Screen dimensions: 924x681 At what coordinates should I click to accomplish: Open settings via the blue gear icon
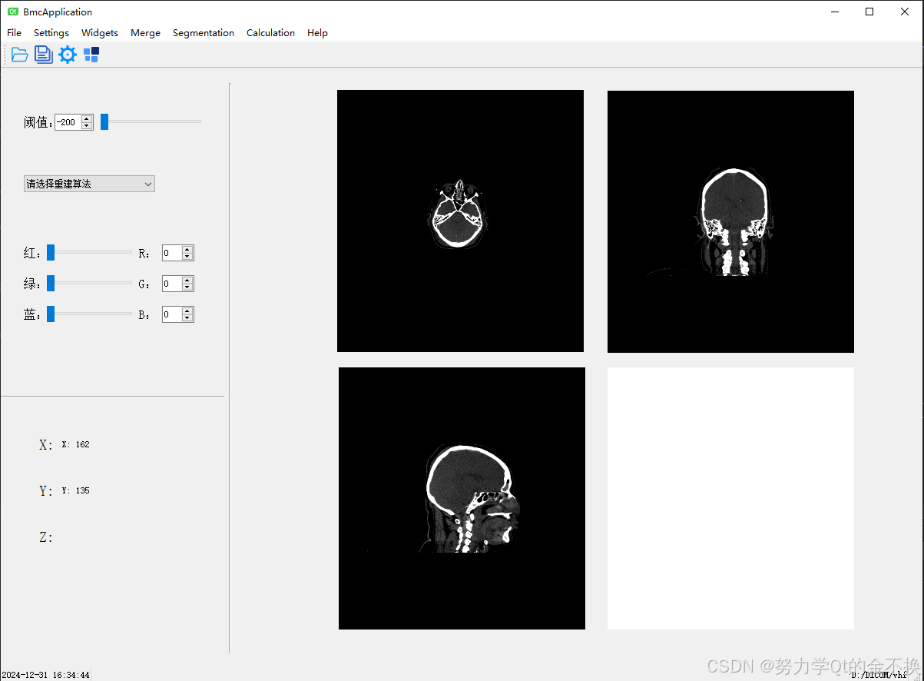68,55
